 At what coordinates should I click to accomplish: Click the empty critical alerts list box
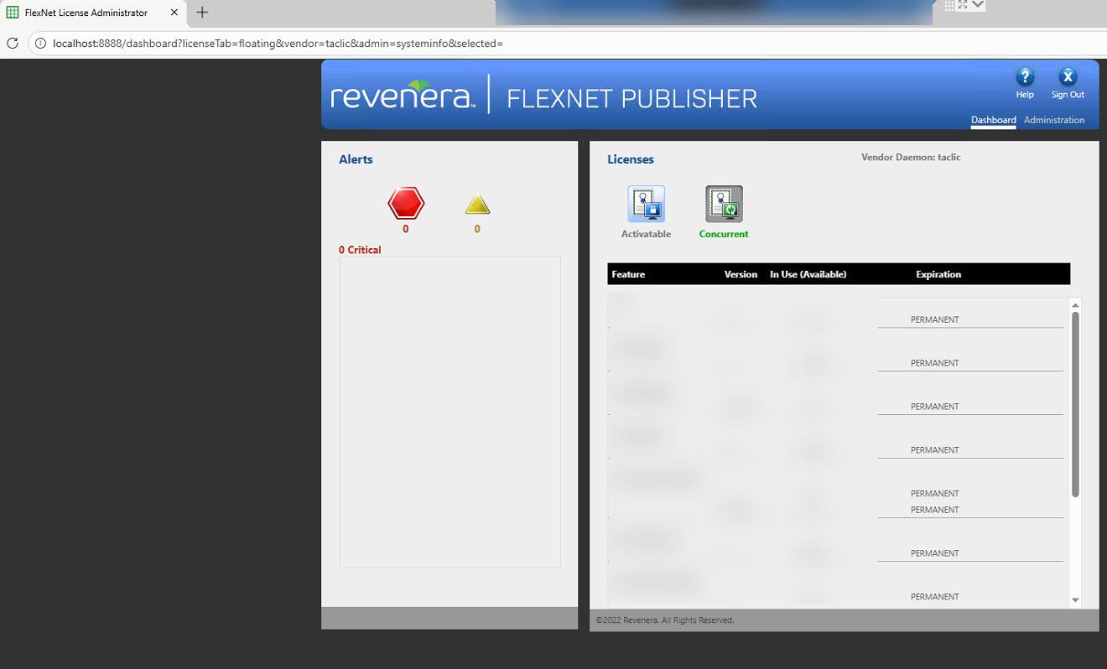(x=450, y=412)
